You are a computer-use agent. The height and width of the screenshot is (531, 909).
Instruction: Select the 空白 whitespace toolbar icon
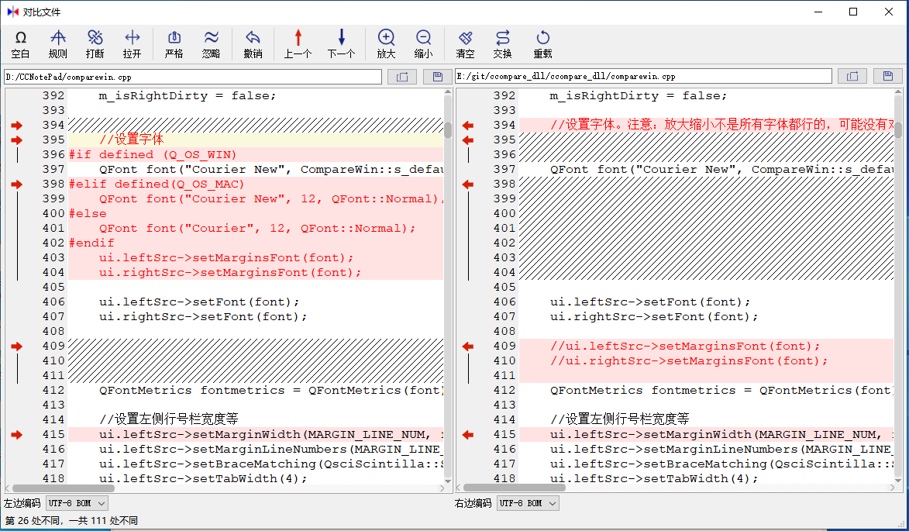click(20, 45)
